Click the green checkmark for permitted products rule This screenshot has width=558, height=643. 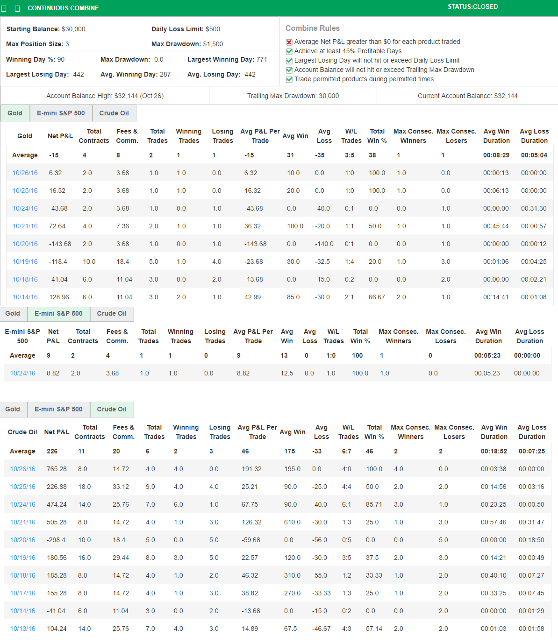coord(289,79)
